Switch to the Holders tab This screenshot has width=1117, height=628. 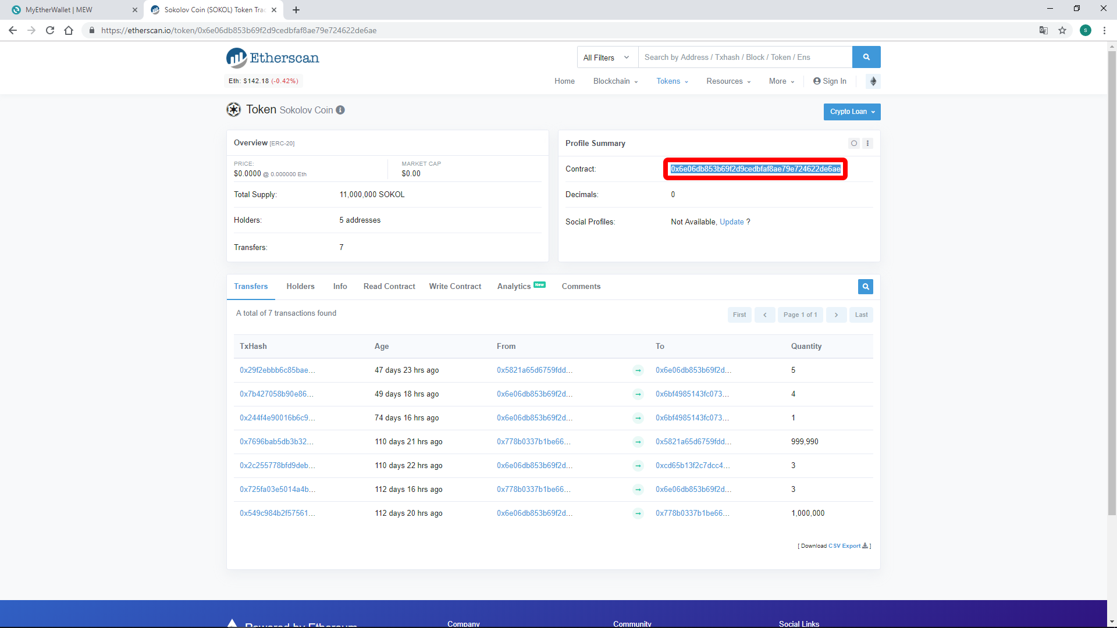coord(300,287)
